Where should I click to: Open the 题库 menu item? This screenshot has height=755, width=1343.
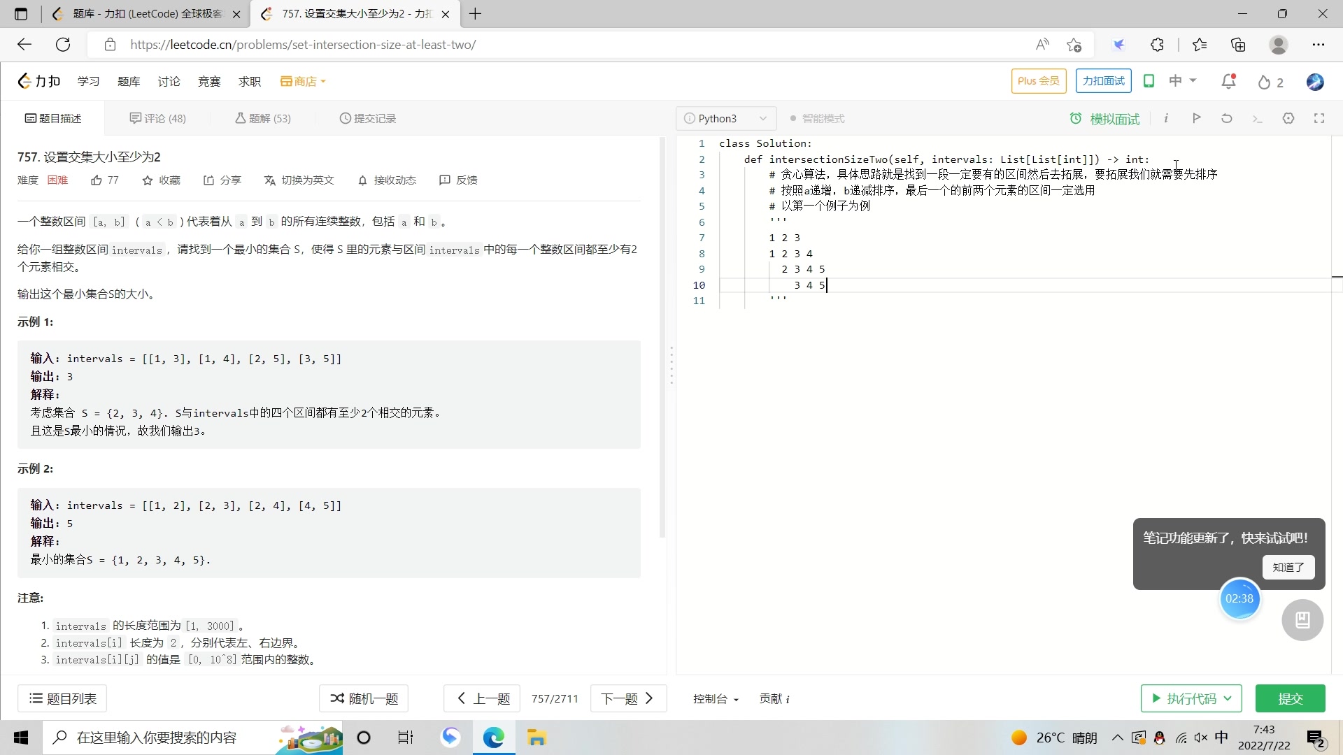(x=129, y=82)
